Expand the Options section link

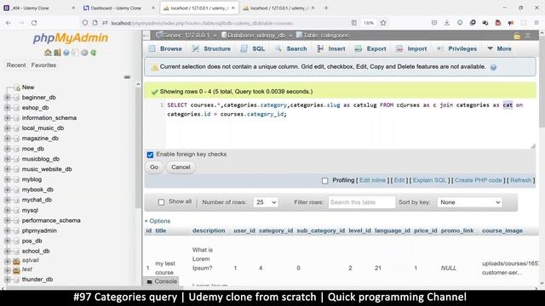coord(158,221)
